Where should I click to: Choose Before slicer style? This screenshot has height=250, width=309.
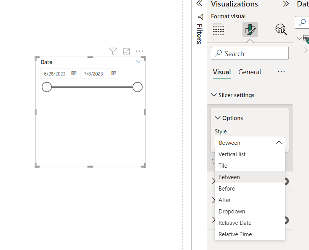pos(250,188)
